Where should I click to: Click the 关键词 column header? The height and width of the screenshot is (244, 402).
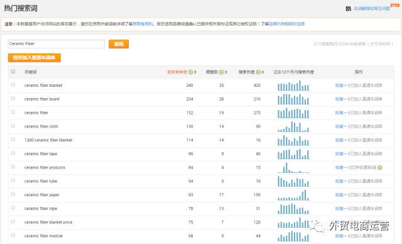31,72
